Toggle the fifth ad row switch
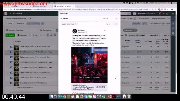 (x=11, y=67)
